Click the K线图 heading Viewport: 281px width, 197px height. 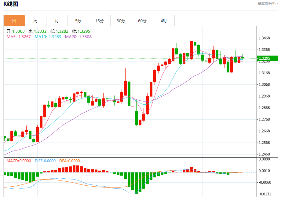pos(11,4)
